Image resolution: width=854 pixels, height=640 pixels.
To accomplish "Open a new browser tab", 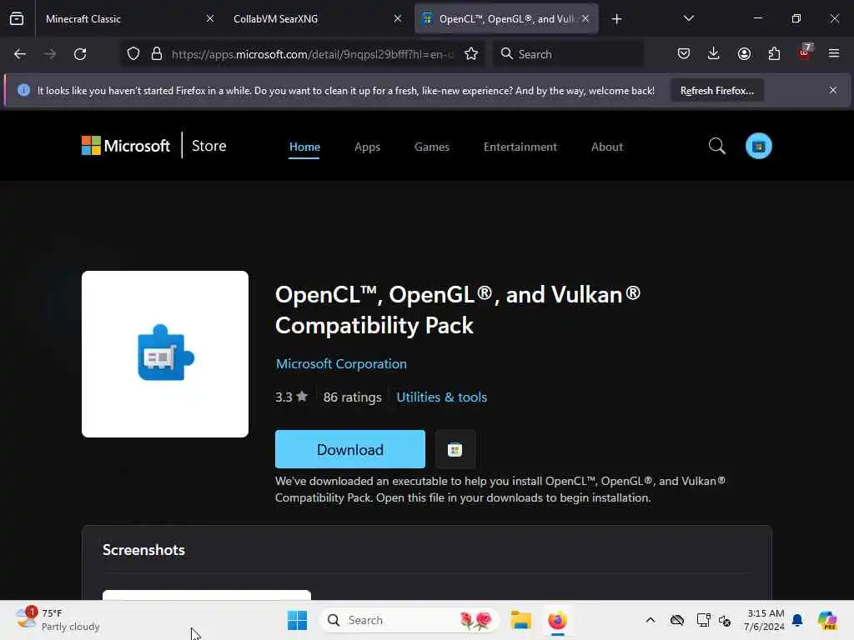I will pyautogui.click(x=616, y=19).
